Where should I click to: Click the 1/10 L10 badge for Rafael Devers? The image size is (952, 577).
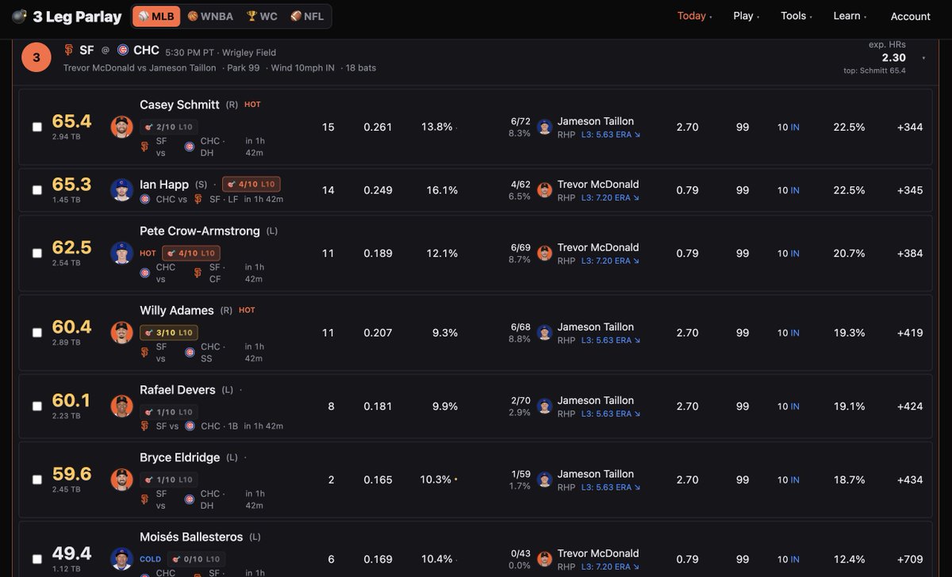pyautogui.click(x=169, y=412)
